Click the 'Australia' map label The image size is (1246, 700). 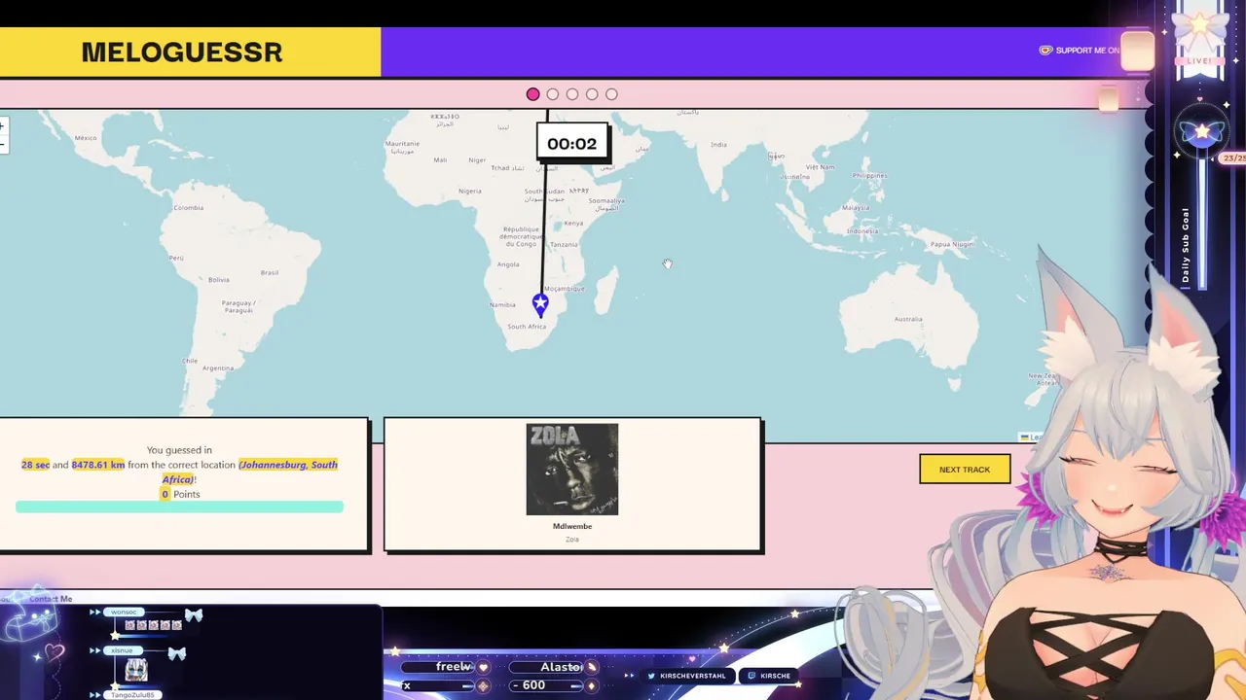[908, 319]
